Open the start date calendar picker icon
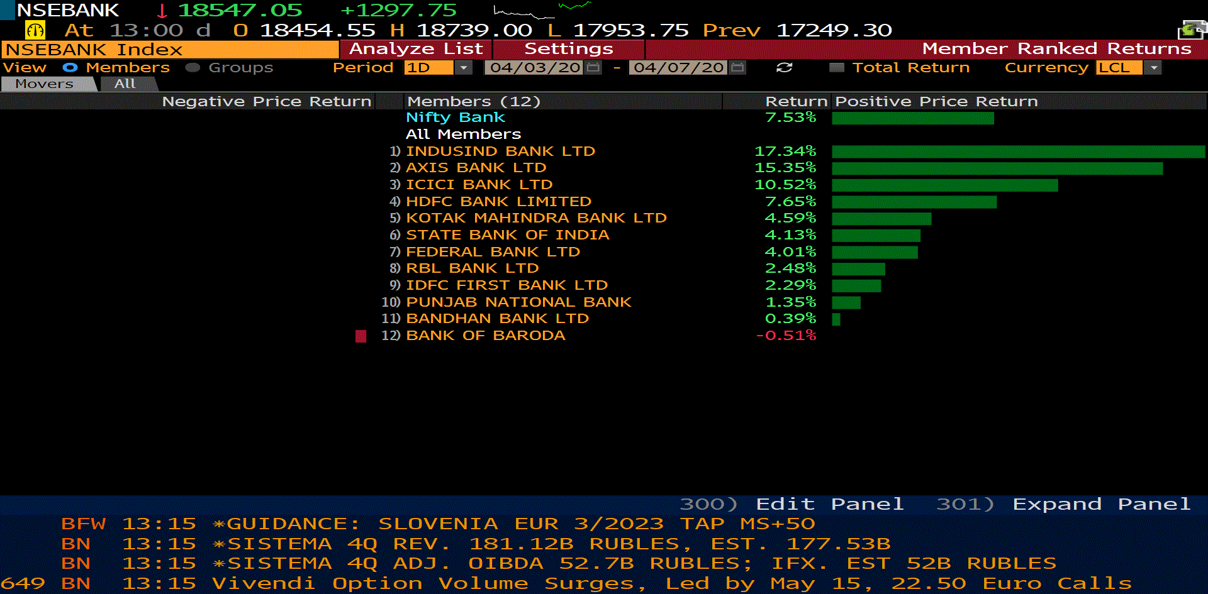The image size is (1208, 594). [x=593, y=67]
